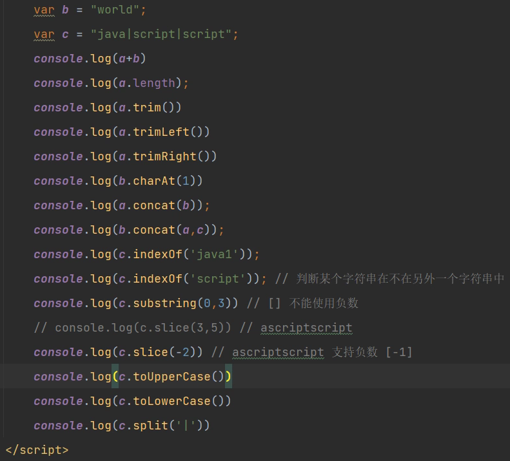Screen dimensions: 510x461
Task: Click the c.slice(-2) call
Action: click(157, 352)
